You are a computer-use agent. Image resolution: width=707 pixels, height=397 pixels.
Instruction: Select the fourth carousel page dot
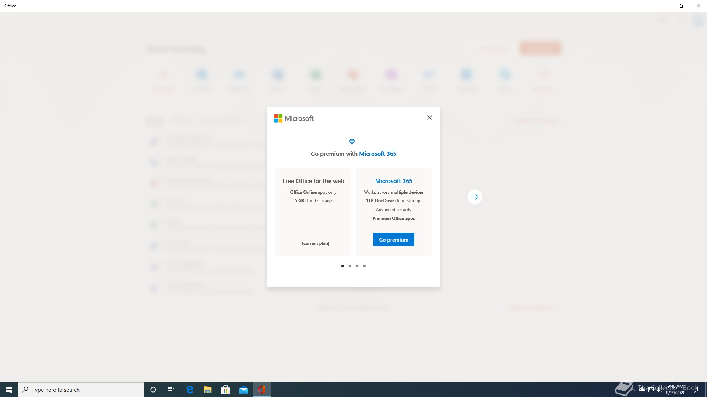tap(364, 266)
